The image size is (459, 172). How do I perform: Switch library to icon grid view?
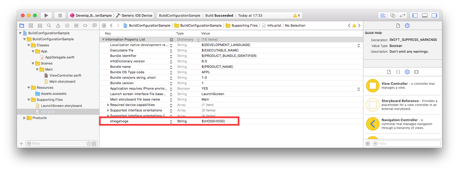(x=368, y=144)
